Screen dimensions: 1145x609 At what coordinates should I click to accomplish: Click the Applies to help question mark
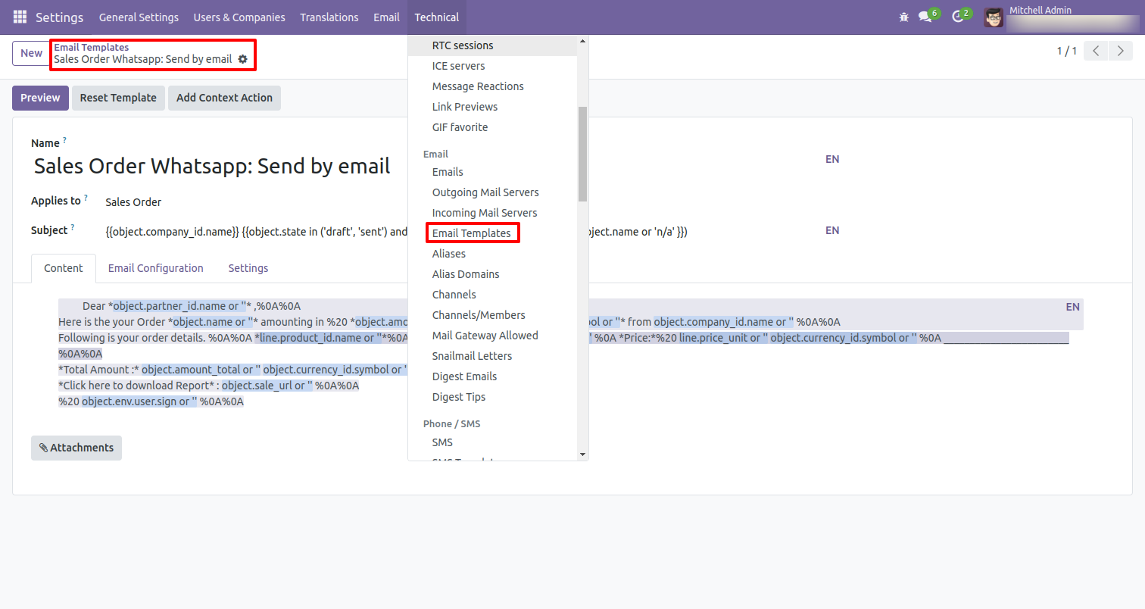pyautogui.click(x=86, y=198)
